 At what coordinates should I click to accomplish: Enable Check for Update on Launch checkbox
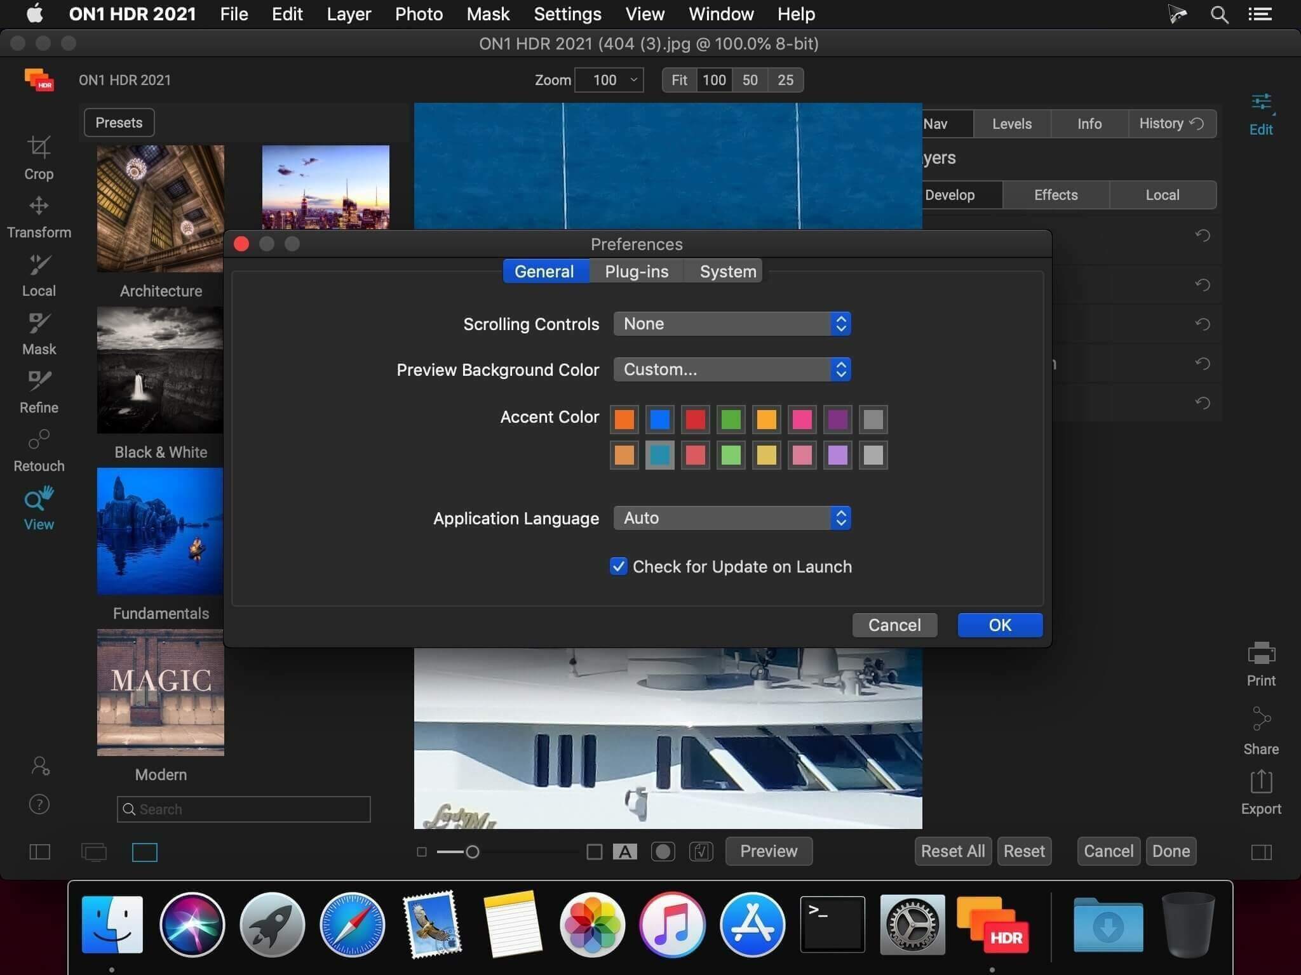point(618,566)
